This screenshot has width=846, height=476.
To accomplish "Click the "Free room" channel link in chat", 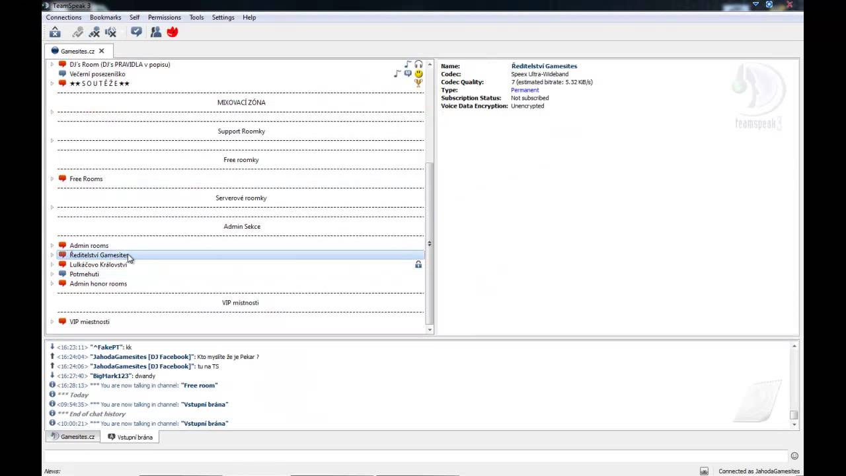I will 199,385.
